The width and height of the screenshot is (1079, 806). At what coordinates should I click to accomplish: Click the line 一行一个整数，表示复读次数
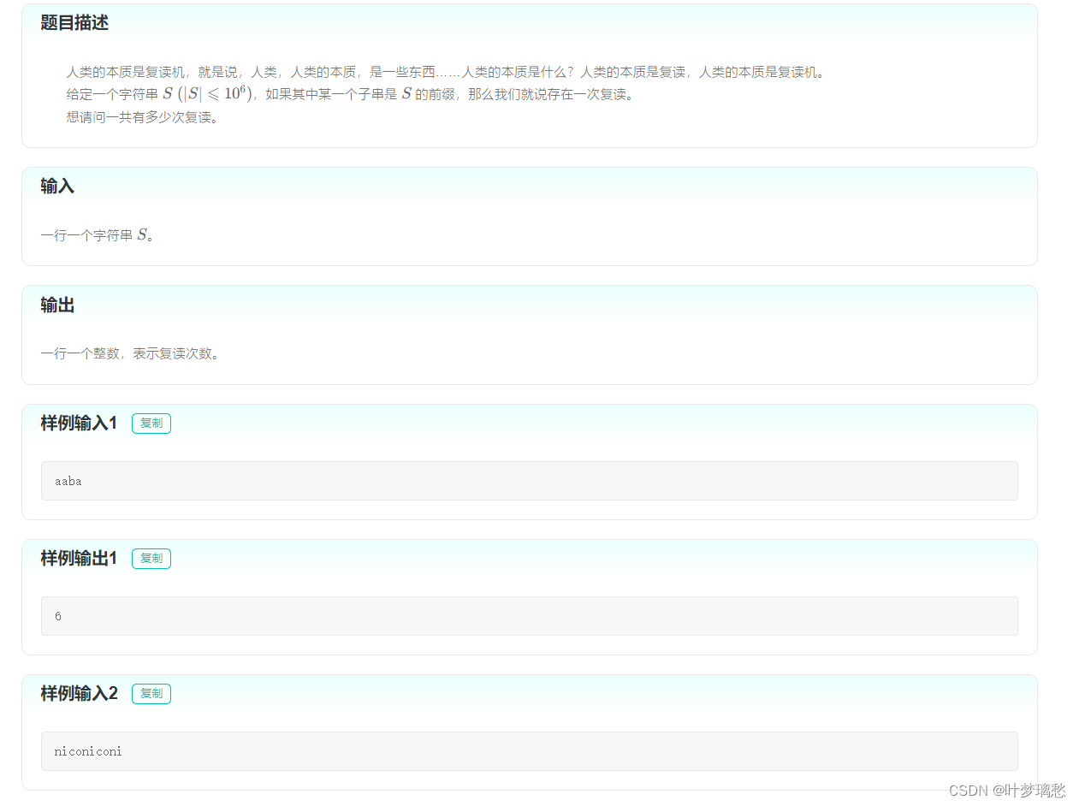[130, 353]
